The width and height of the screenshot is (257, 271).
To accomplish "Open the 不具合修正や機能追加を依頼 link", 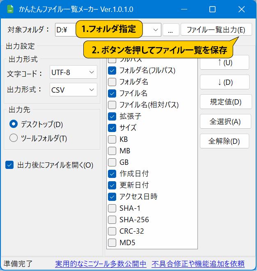I will coord(198,264).
